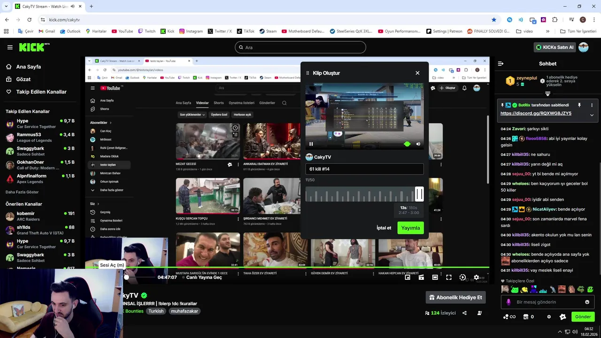
Task: Click the drag handle of Klip Oluştur
Action: point(308,73)
